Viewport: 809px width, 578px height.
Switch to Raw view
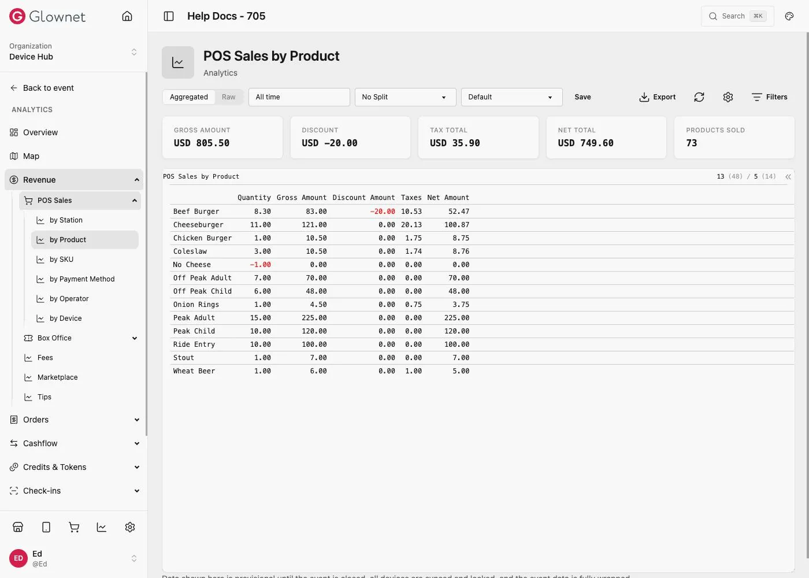tap(229, 97)
